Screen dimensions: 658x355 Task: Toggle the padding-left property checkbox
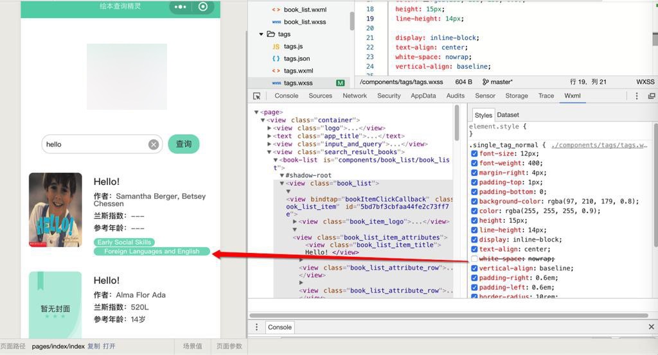point(474,288)
